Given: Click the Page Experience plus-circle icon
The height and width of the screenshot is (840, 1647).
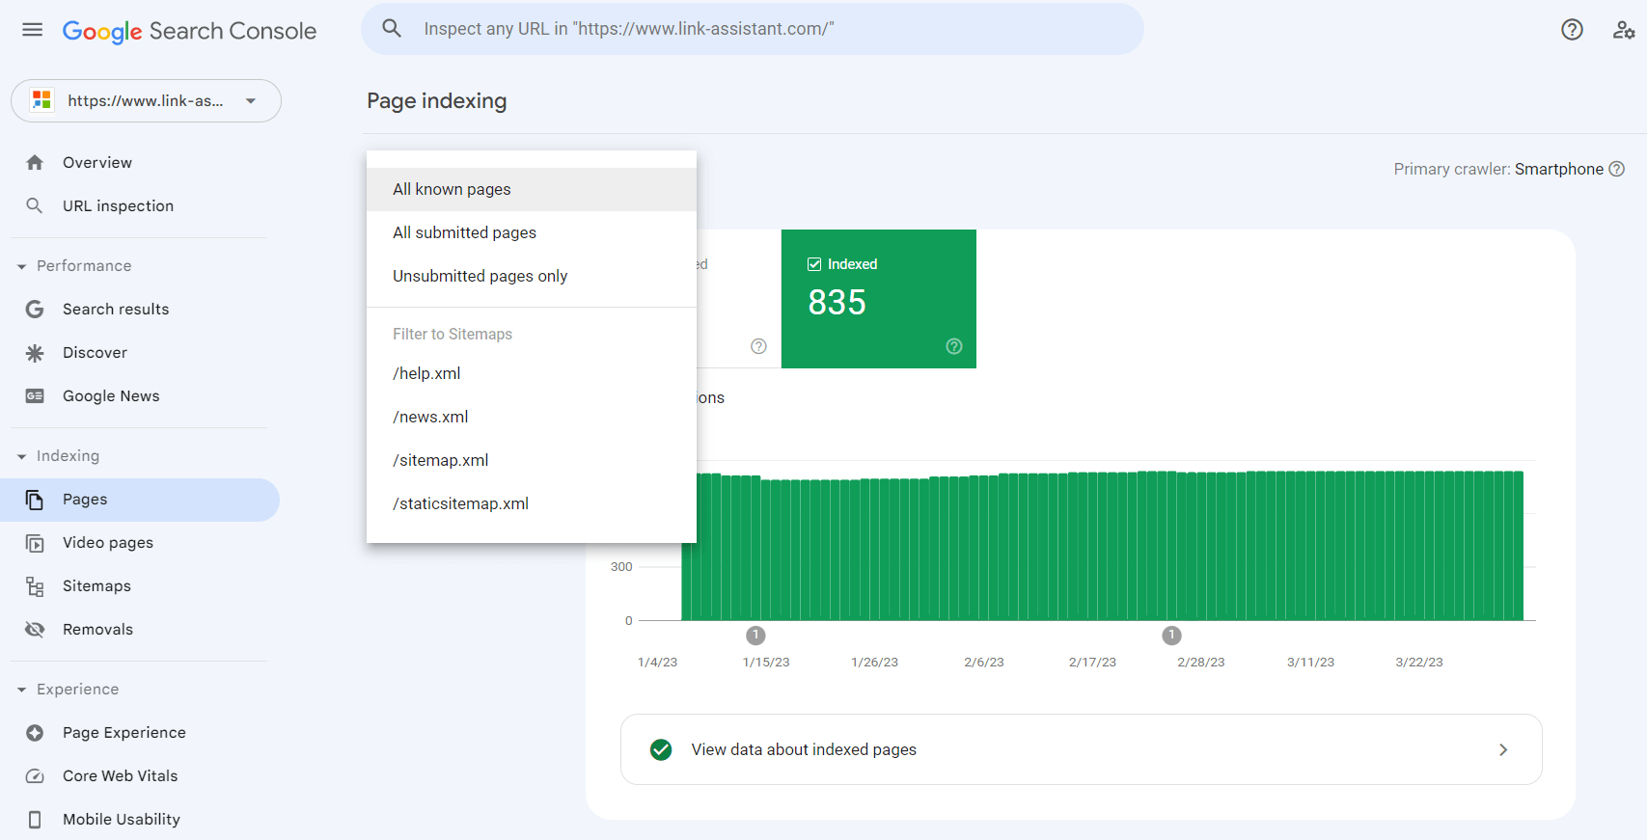Looking at the screenshot, I should (35, 733).
